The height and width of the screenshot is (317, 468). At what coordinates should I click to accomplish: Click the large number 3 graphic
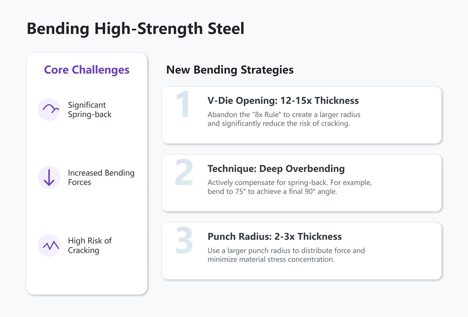click(184, 240)
